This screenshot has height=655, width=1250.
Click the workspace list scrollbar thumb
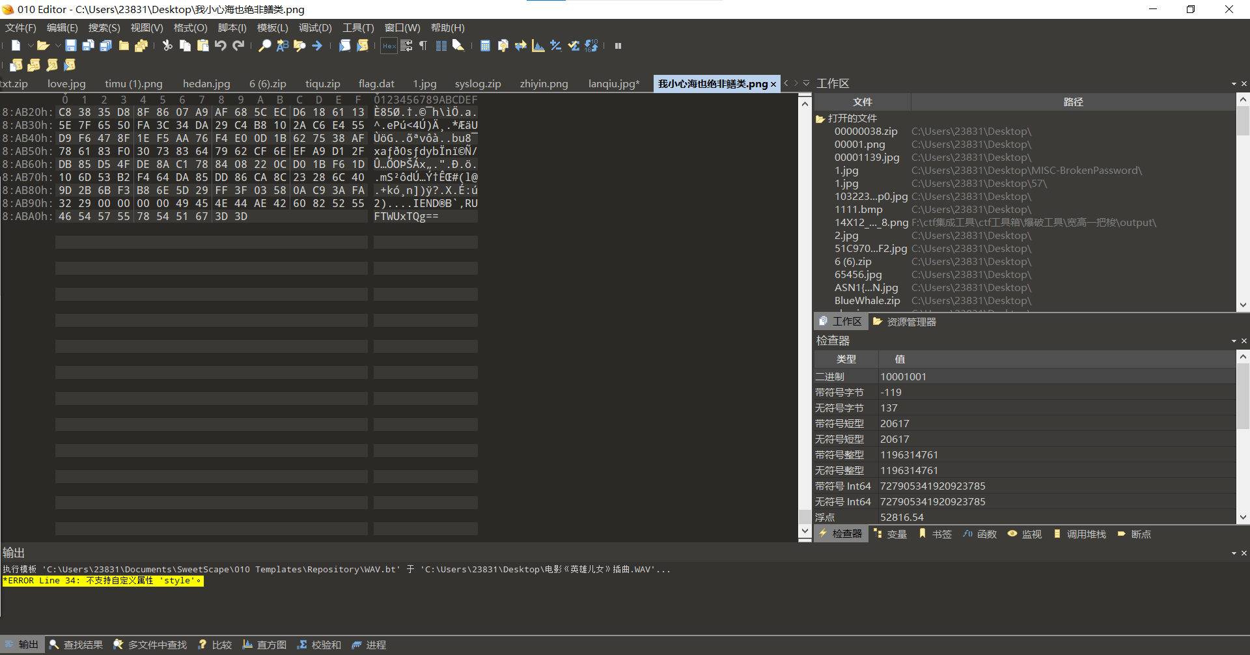pos(1243,120)
